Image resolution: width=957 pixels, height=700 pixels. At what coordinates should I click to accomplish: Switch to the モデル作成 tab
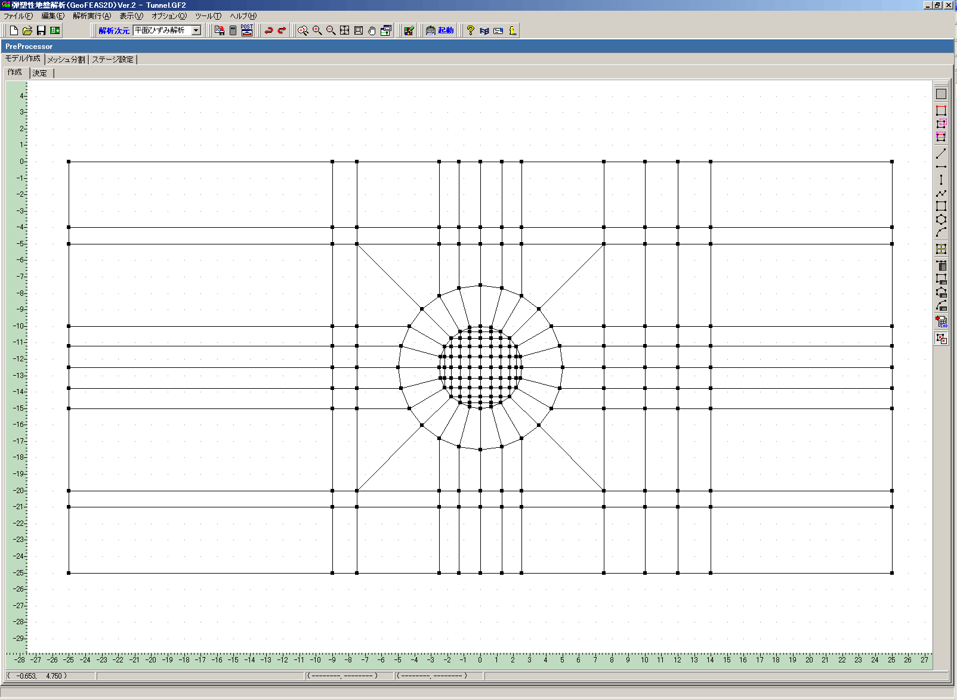tap(23, 58)
